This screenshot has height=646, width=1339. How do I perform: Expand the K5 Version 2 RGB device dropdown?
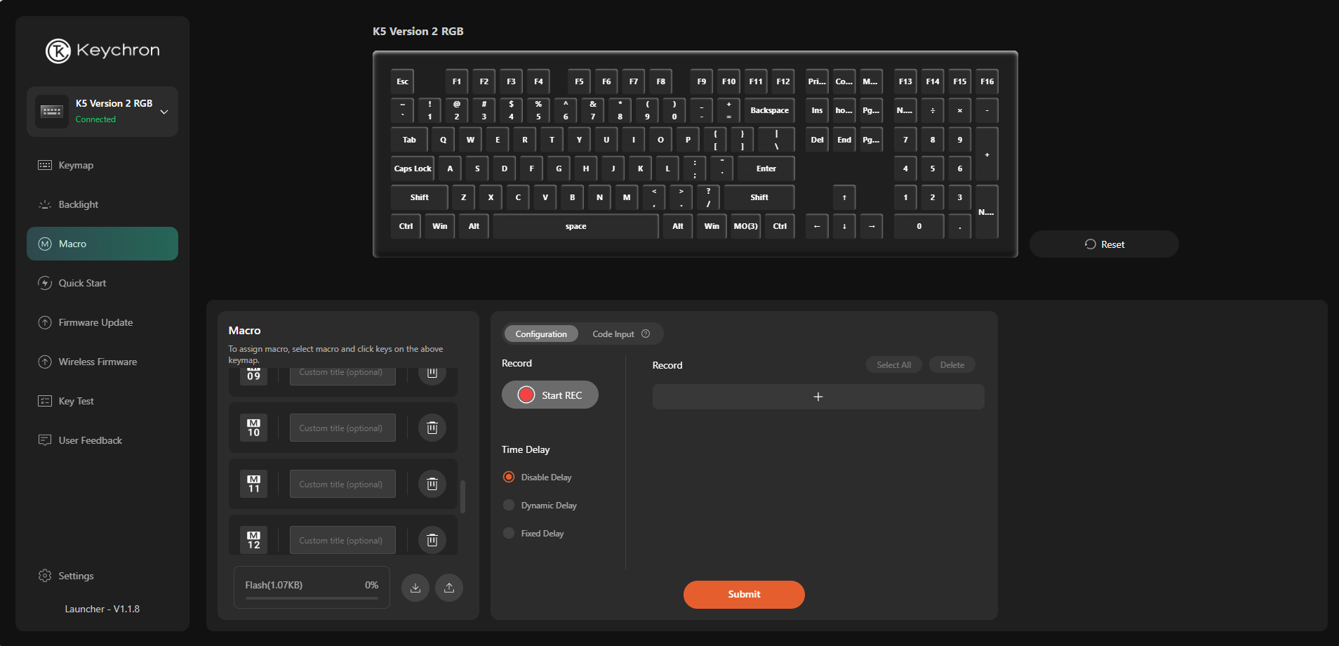(164, 112)
